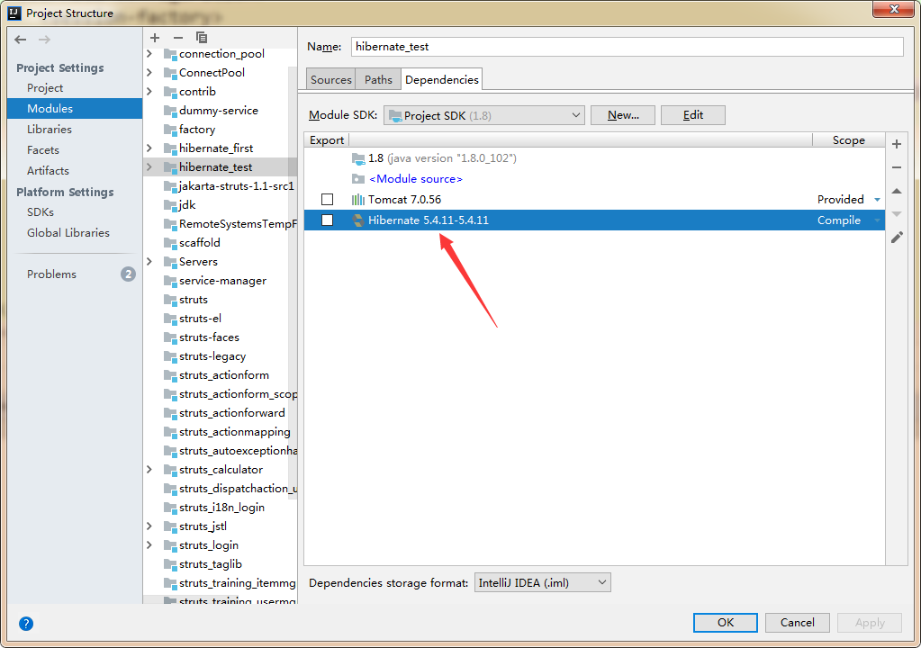
Task: Expand the Servers module
Action: [149, 262]
